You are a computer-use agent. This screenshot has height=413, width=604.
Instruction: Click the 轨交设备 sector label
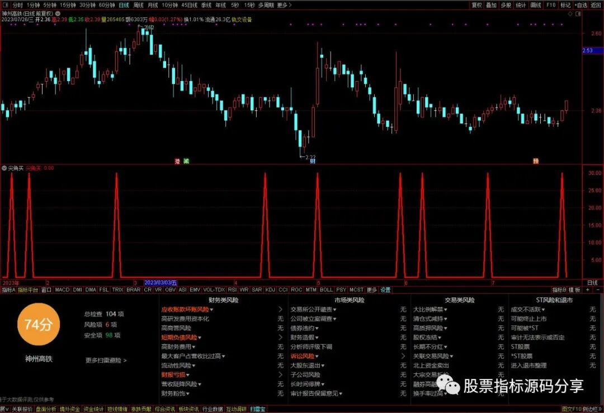(x=242, y=19)
